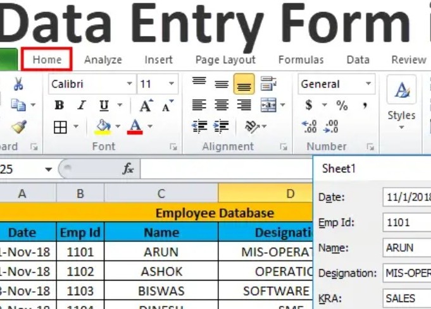This screenshot has width=431, height=309.
Task: Switch to the Review tab
Action: pos(409,59)
